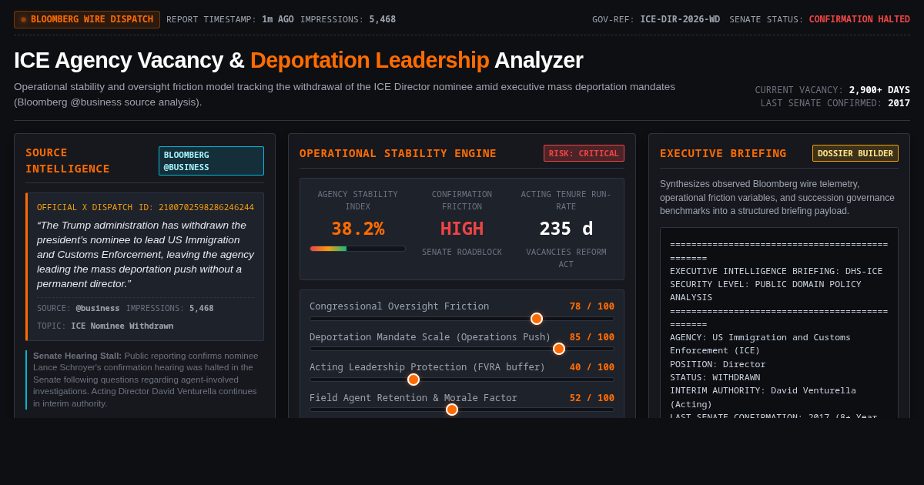The height and width of the screenshot is (485, 924).
Task: Click the 38.2% stability index value
Action: pyautogui.click(x=358, y=229)
